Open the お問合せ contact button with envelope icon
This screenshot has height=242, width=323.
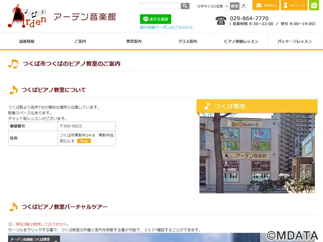tap(266, 5)
